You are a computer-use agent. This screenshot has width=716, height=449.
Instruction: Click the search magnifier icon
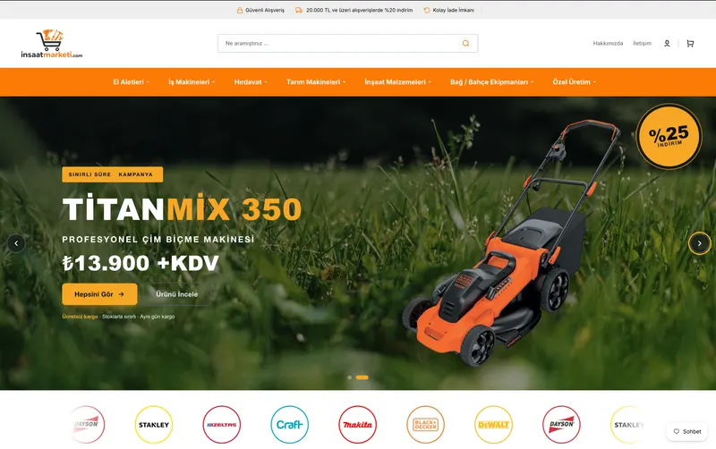tap(465, 43)
